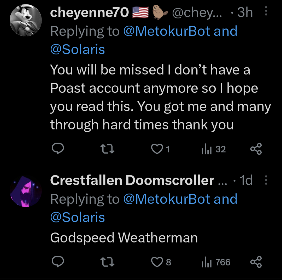Open cheyenne70's profile picture
Viewport: 282px width, 280px height.
point(26,20)
